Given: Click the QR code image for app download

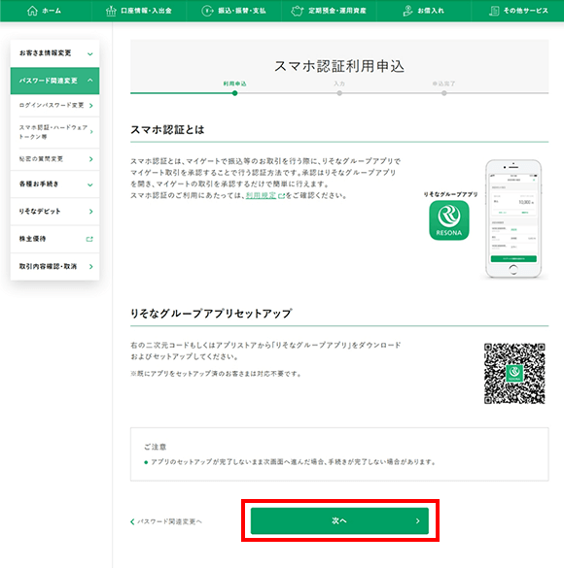Looking at the screenshot, I should 514,374.
